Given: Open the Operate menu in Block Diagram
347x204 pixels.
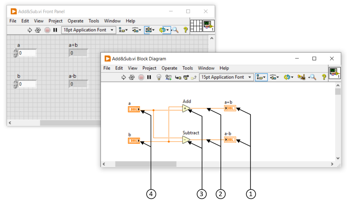Looking at the screenshot, I should pos(169,68).
